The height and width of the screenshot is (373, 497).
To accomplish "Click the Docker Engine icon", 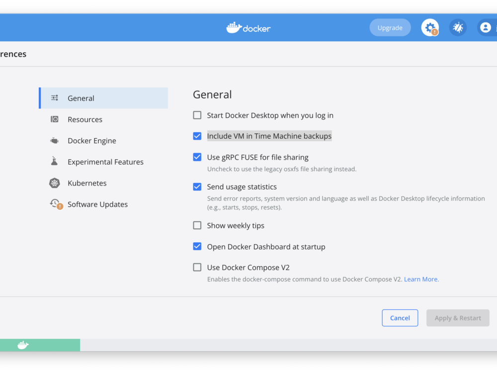I will pyautogui.click(x=55, y=141).
